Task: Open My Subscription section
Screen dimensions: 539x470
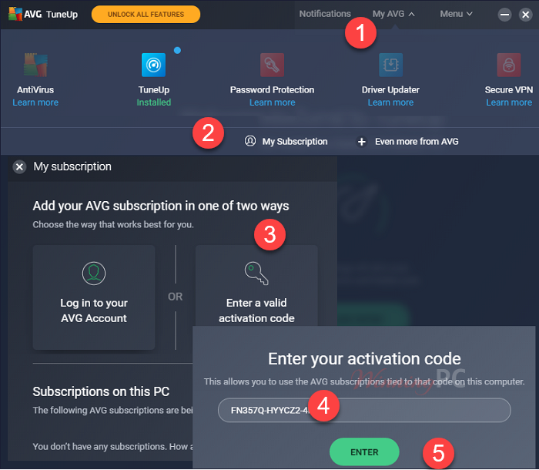Action: pyautogui.click(x=286, y=142)
